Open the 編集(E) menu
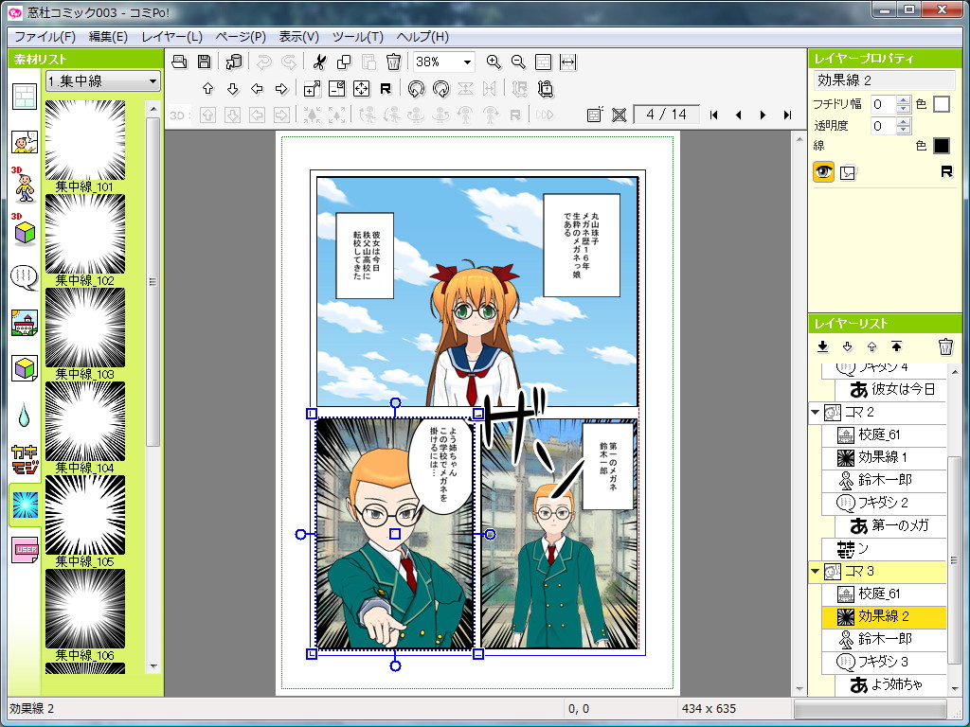Screen dimensions: 970x727 [x=108, y=37]
